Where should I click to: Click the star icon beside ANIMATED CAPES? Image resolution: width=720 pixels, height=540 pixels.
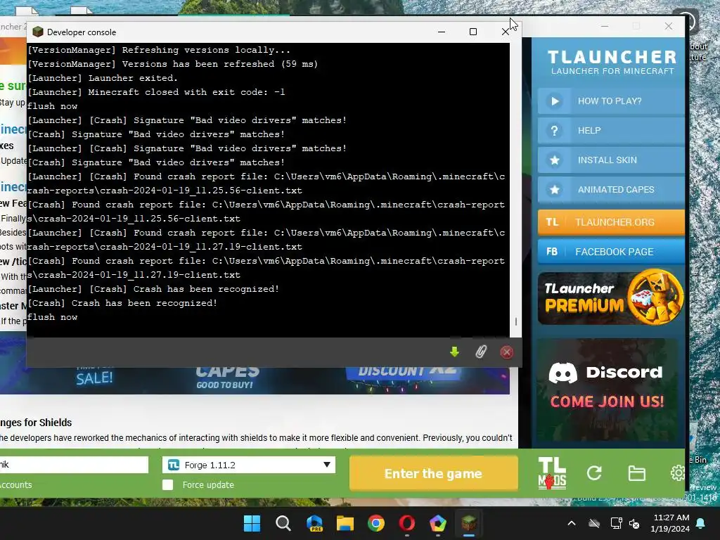click(x=555, y=190)
